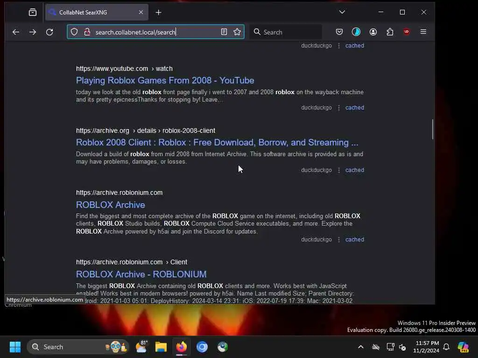Image resolution: width=478 pixels, height=358 pixels.
Task: Click the page vertical scrollbar thumb
Action: click(x=432, y=130)
